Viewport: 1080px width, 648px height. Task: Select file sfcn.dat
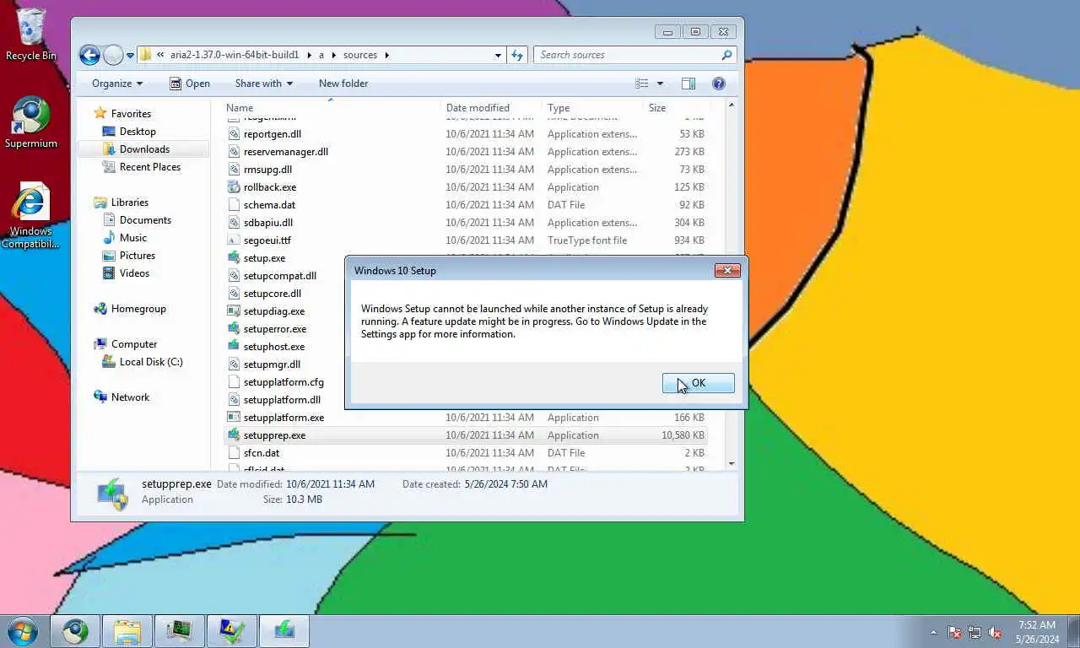click(261, 453)
